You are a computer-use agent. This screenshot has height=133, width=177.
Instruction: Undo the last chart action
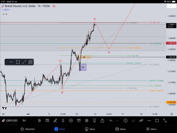111,121
